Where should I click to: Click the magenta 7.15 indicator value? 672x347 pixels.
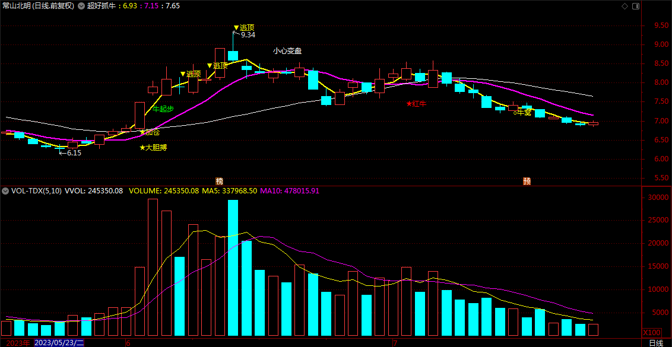(150, 6)
